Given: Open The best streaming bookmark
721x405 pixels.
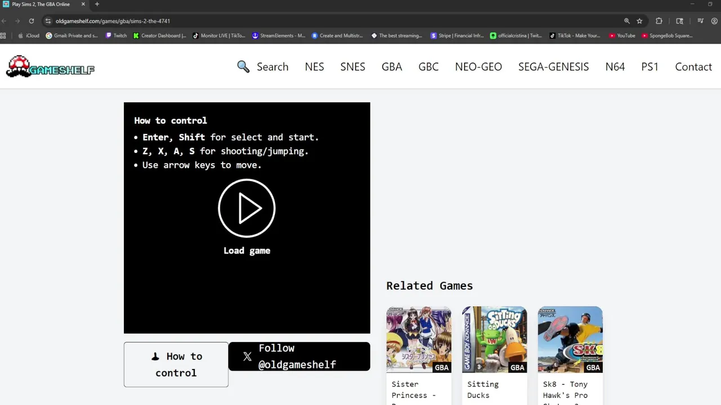Looking at the screenshot, I should (x=397, y=35).
